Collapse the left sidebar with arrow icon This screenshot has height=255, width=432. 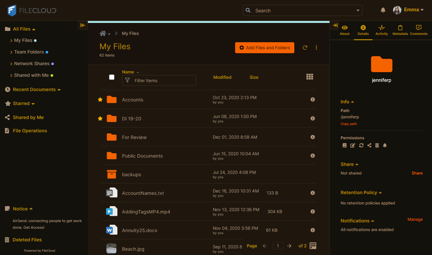click(x=83, y=25)
